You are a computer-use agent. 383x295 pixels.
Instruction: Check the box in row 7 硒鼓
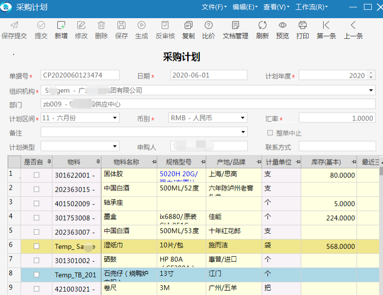36,260
